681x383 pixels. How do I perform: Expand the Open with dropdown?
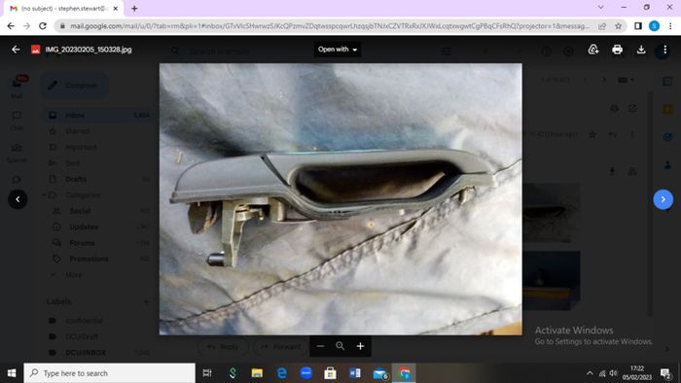coord(338,50)
